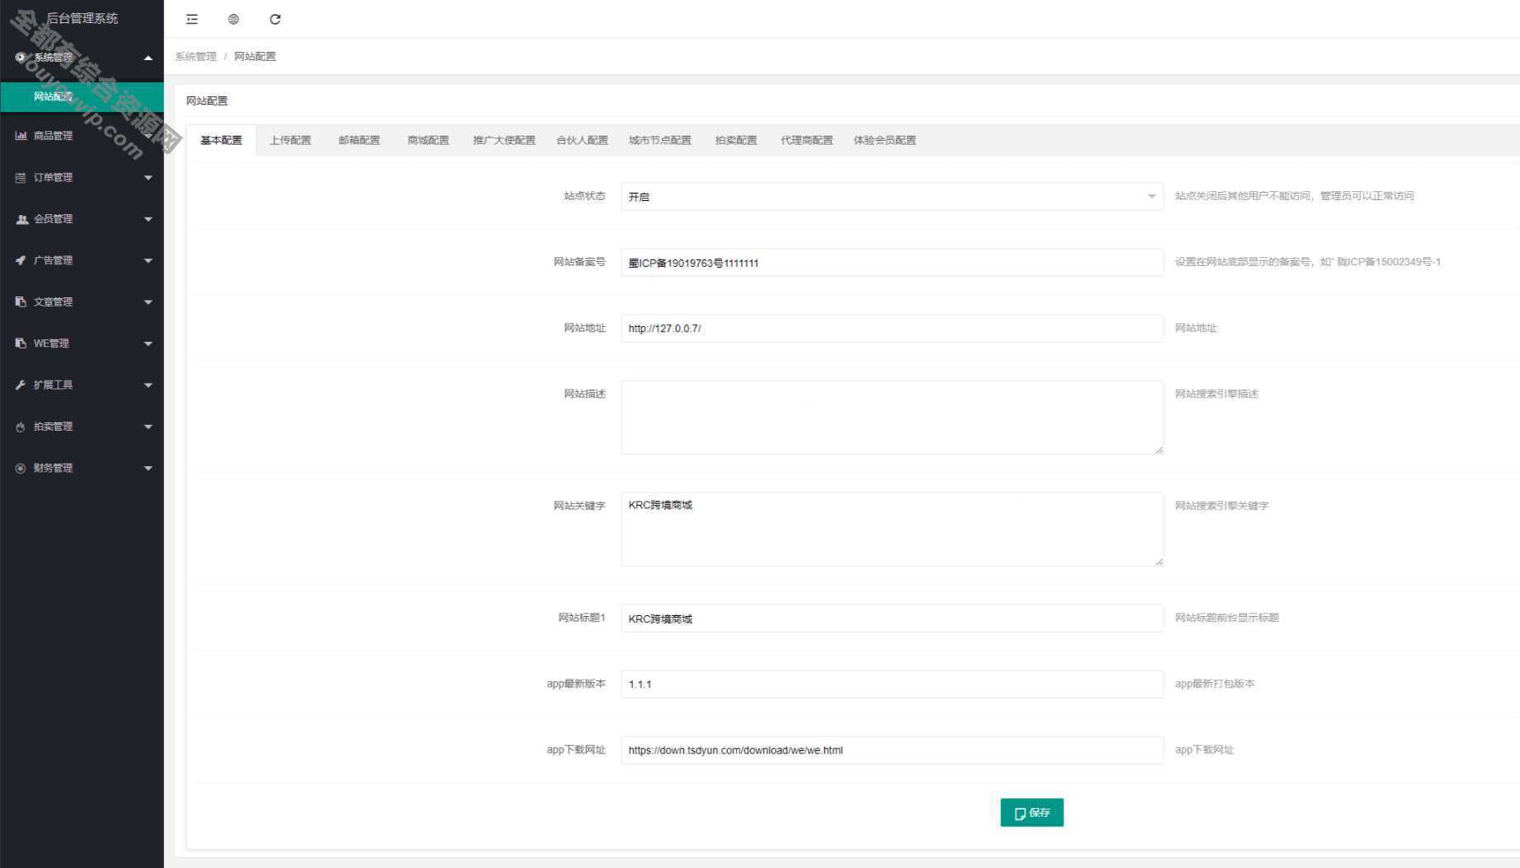
Task: Click the 网站配置 panel heading text
Action: click(x=207, y=100)
